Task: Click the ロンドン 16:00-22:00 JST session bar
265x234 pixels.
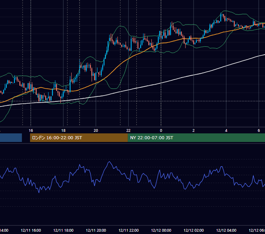Action: (x=79, y=138)
